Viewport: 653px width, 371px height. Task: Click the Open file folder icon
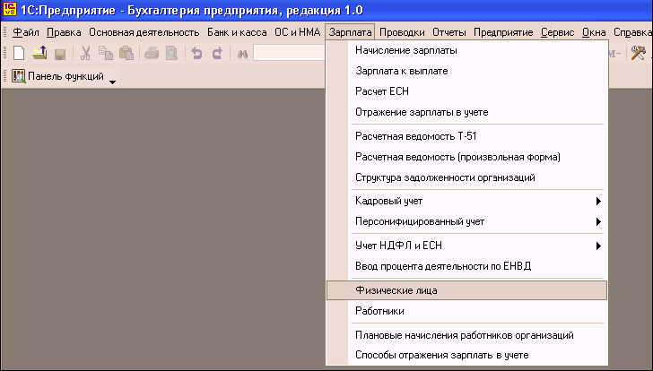pyautogui.click(x=39, y=54)
